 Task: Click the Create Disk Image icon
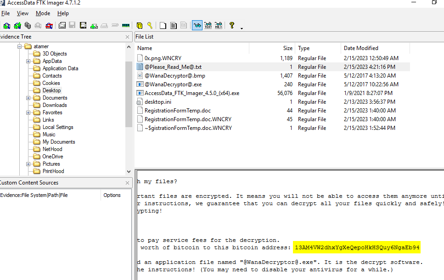tap(62, 26)
